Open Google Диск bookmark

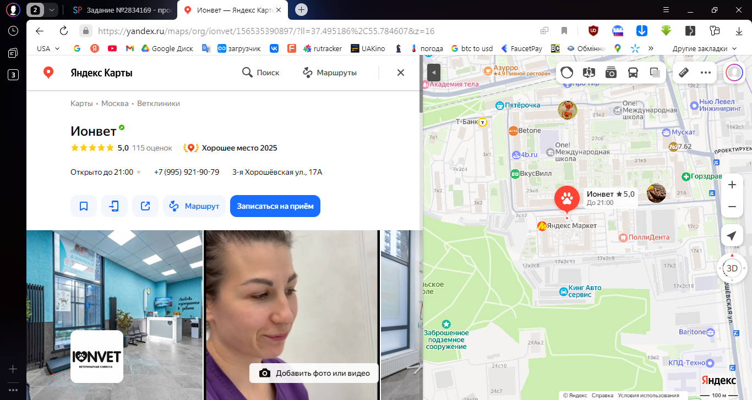(x=167, y=48)
